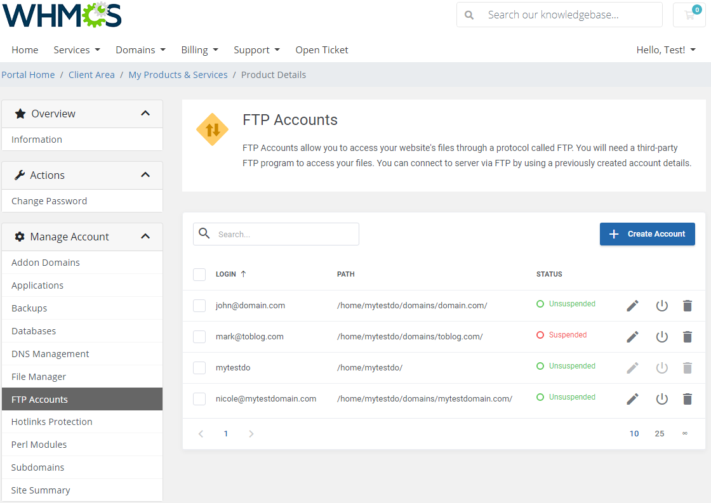Check the select-all accounts checkbox
Image resolution: width=711 pixels, height=503 pixels.
click(199, 275)
